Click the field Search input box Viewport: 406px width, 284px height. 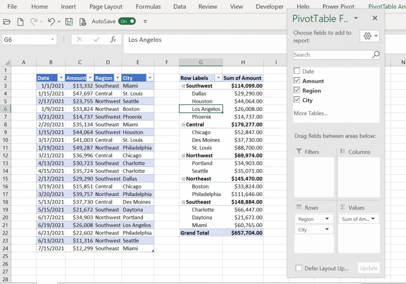point(333,55)
